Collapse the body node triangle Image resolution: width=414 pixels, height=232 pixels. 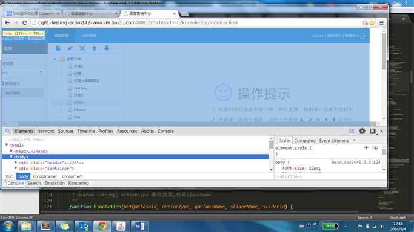click(11, 156)
